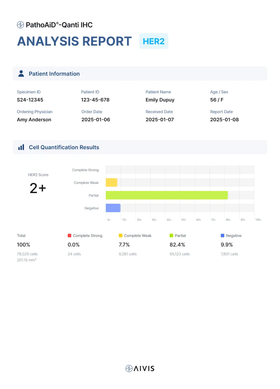Click the blue Negative legend swatch

(222, 236)
